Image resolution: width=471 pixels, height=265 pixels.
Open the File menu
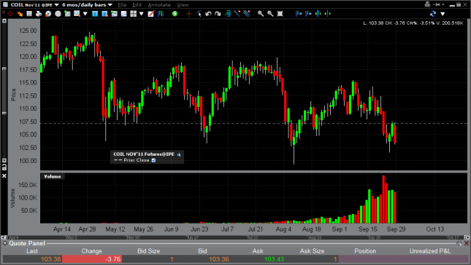click(122, 5)
